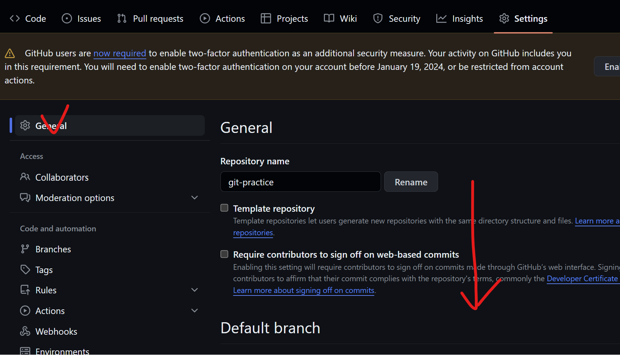Click the warning triangle icon in banner
The height and width of the screenshot is (355, 620).
tap(10, 53)
